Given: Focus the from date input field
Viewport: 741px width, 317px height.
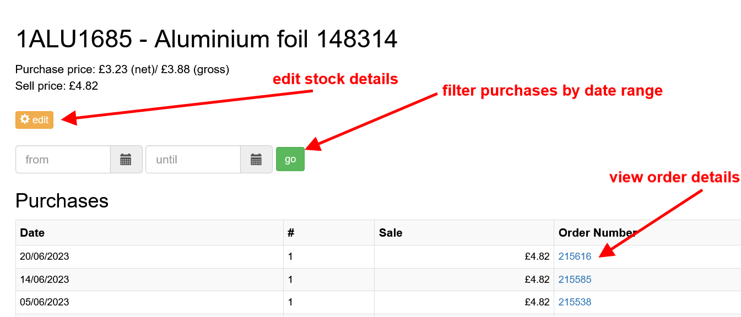Looking at the screenshot, I should coord(63,160).
